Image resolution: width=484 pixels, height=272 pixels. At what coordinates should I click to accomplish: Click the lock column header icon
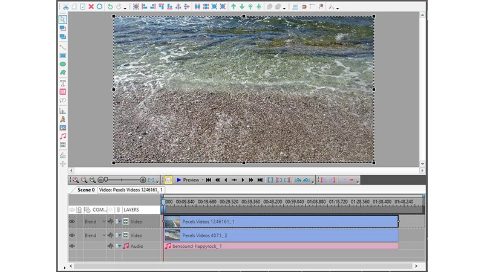coord(79,210)
